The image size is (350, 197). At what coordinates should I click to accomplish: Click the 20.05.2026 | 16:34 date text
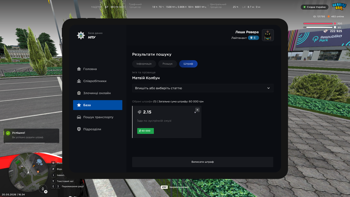point(13,195)
